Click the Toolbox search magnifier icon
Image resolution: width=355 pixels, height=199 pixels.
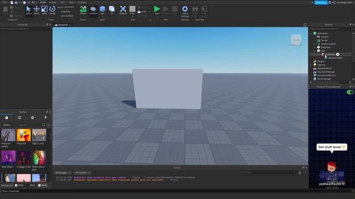coord(43,125)
